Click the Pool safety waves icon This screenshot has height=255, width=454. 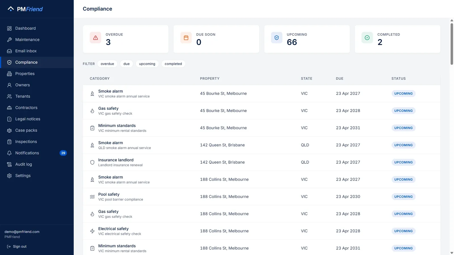coord(92,197)
